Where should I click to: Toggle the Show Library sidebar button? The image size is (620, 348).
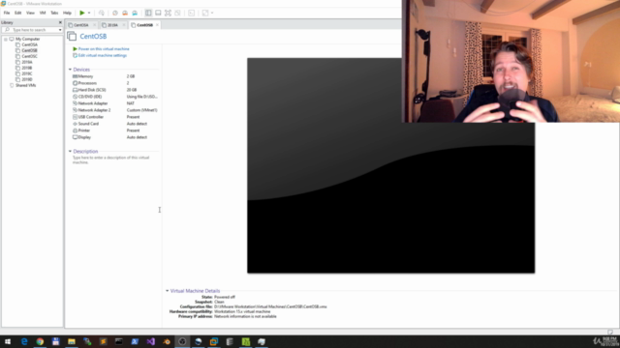click(x=148, y=13)
